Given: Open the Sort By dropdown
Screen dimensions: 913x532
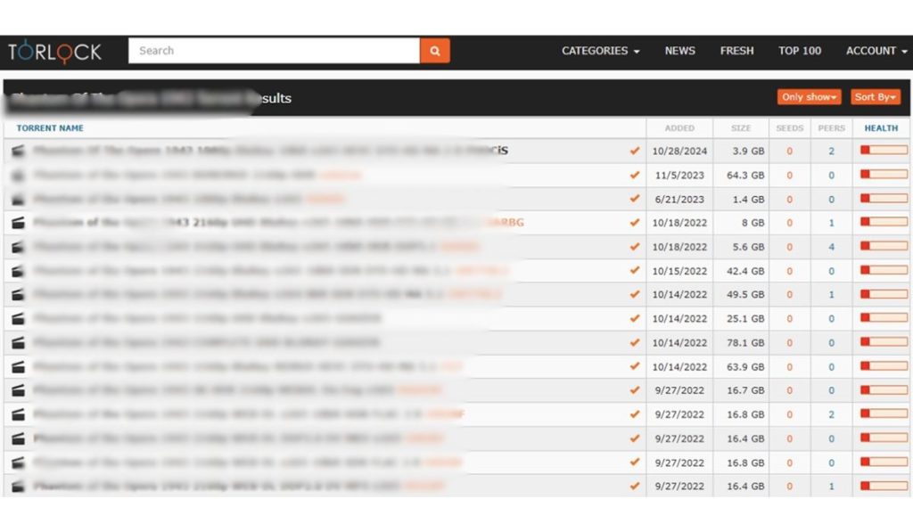Looking at the screenshot, I should click(x=875, y=97).
